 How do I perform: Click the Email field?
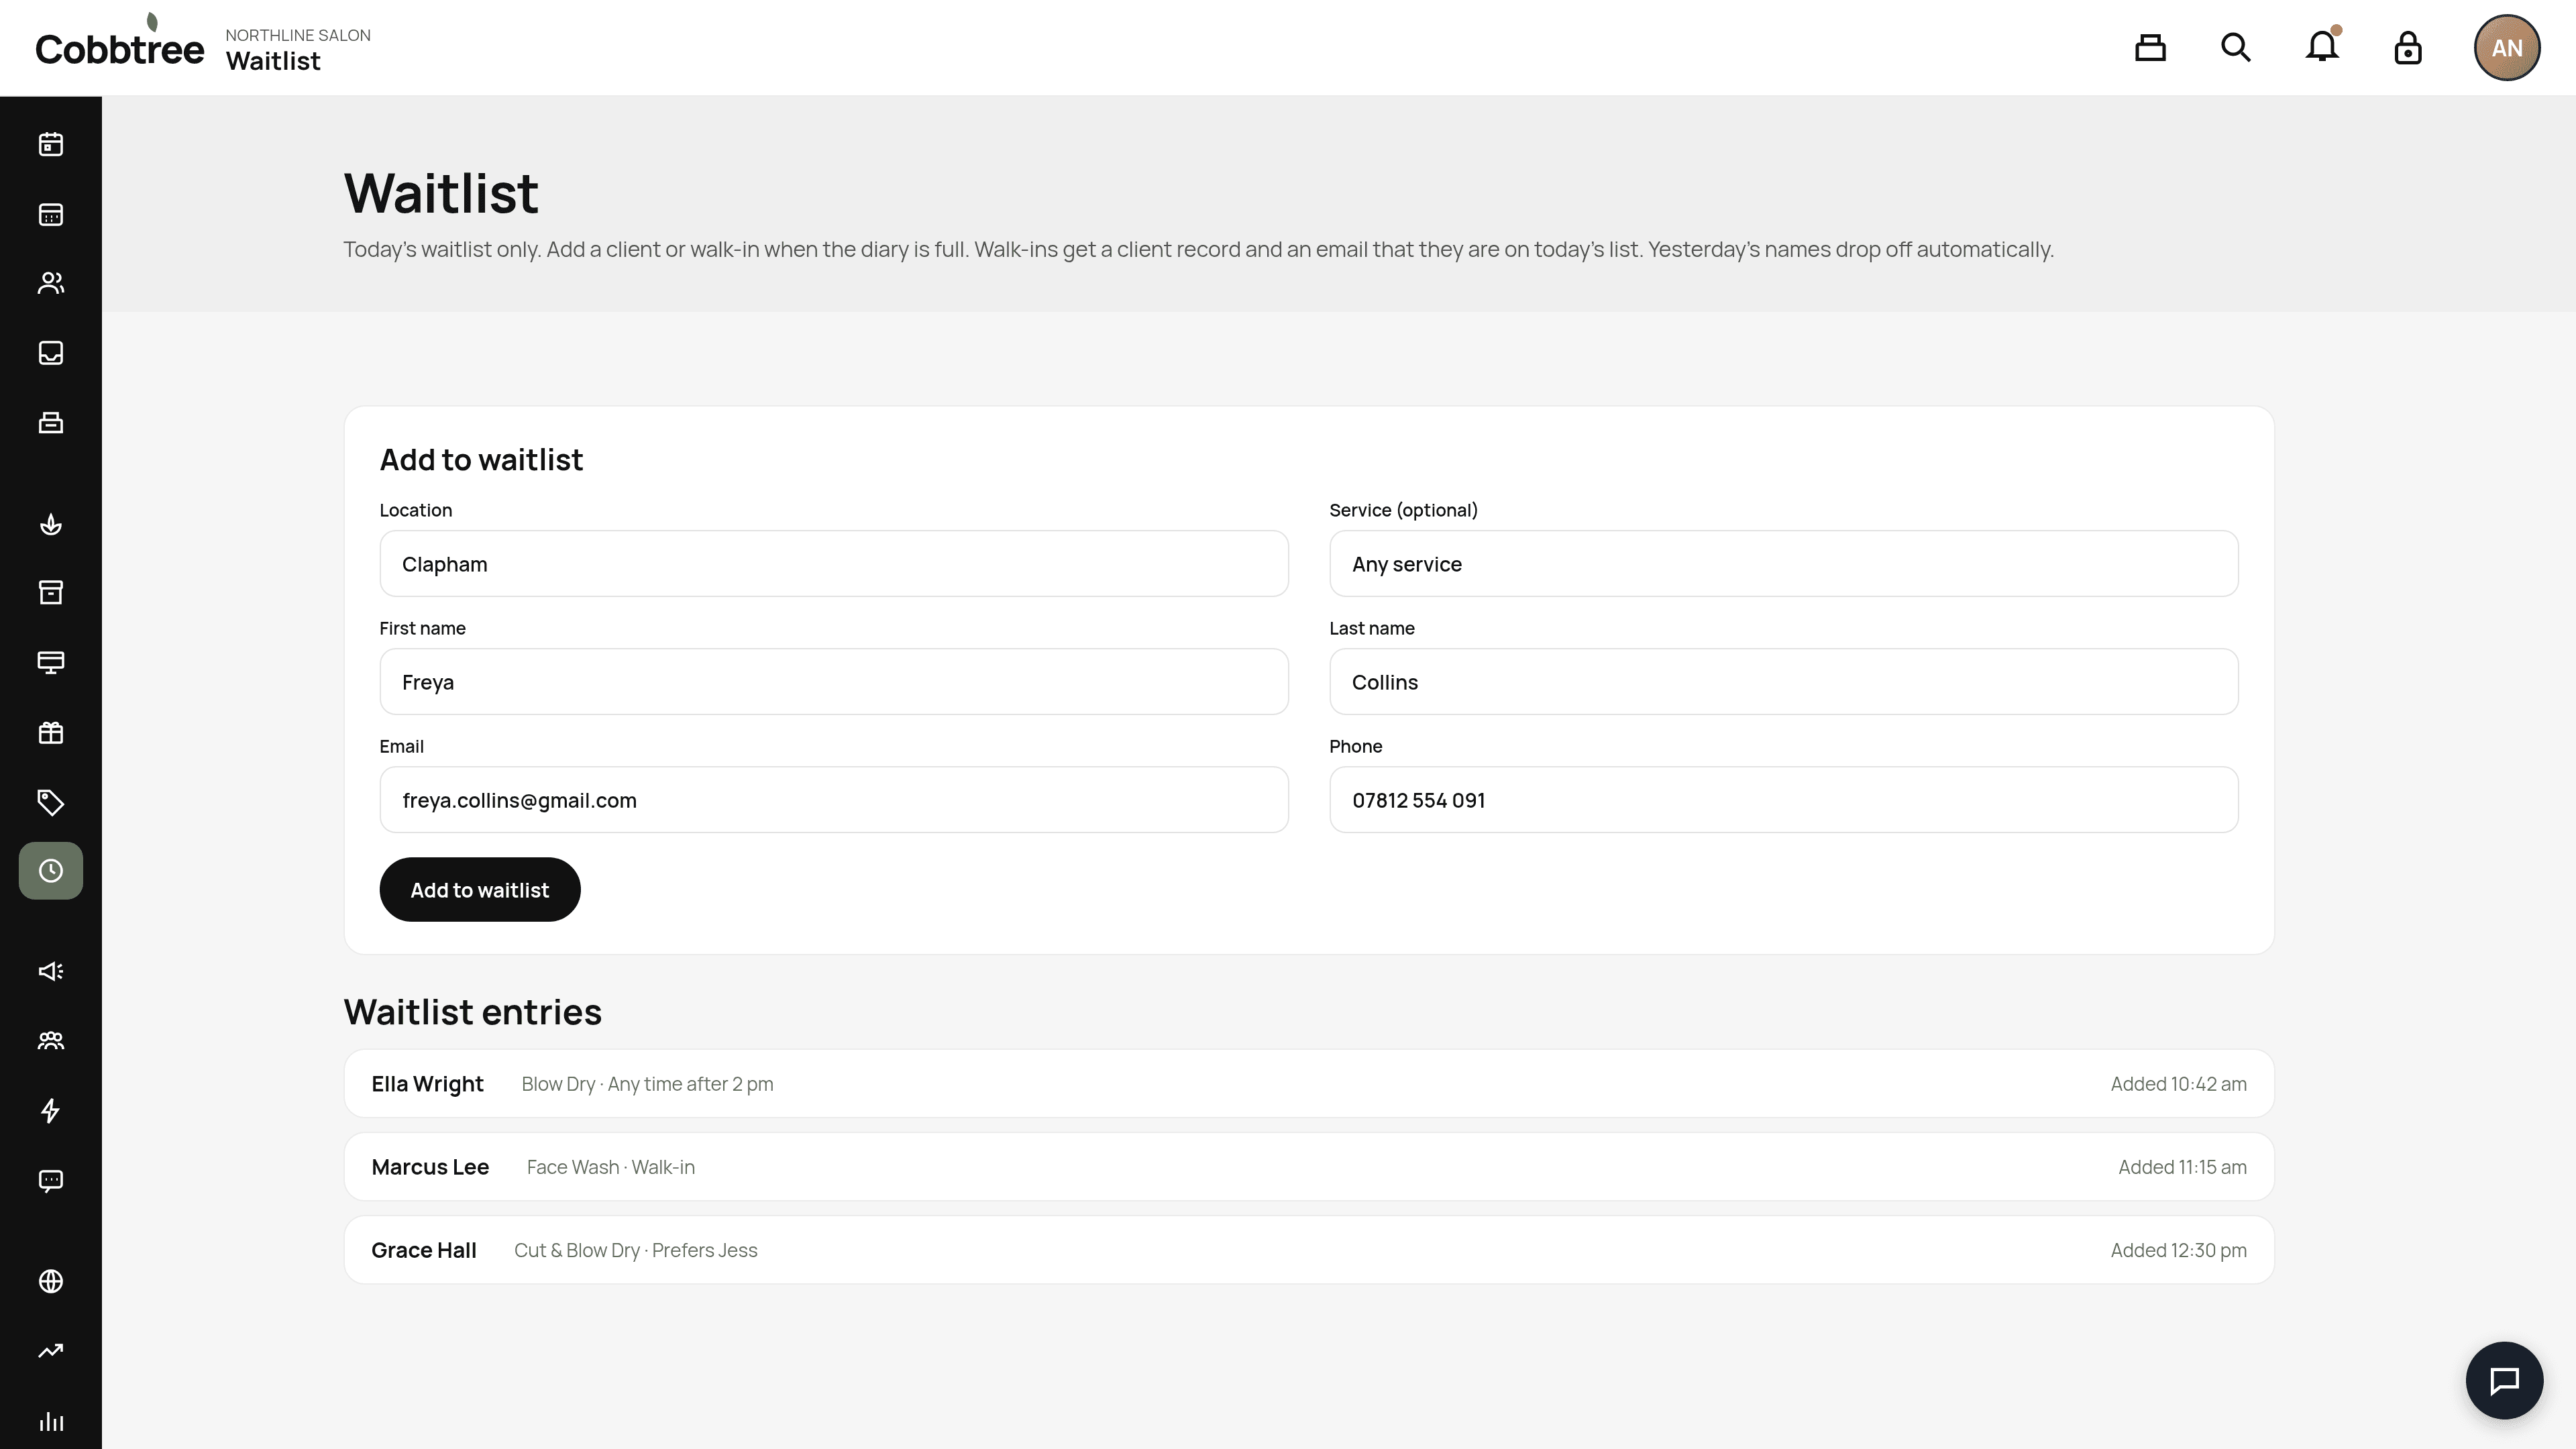coord(834,800)
